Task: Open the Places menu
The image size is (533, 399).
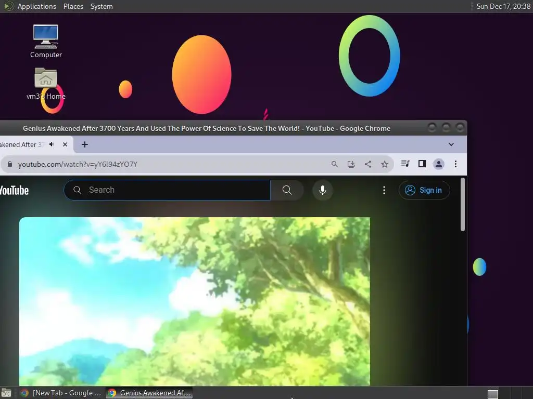Action: pyautogui.click(x=73, y=6)
